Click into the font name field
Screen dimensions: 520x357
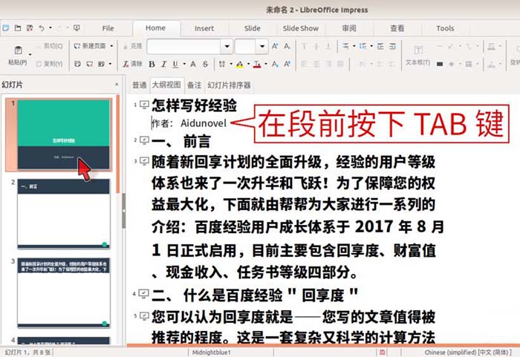[x=184, y=47]
